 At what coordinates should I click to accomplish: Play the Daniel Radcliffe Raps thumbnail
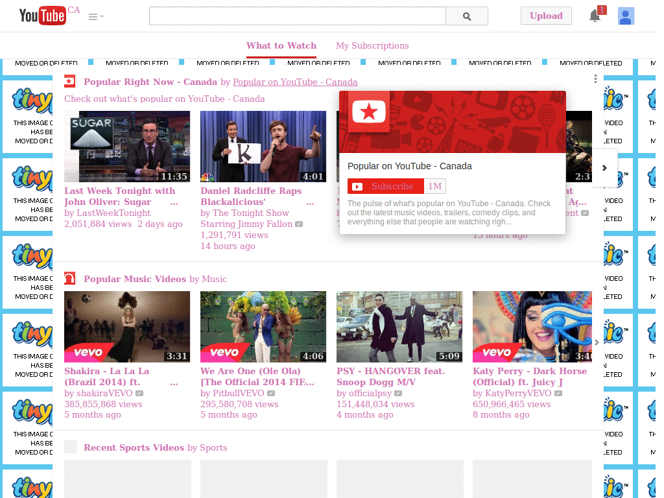(263, 147)
